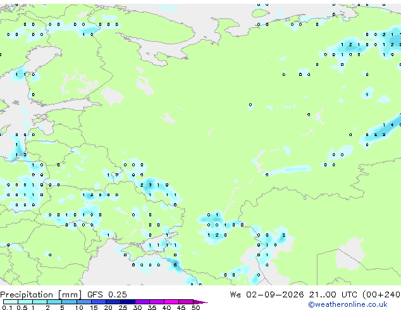Click the 10–15 mm legend color swatch
401x310 pixels.
pos(84,302)
